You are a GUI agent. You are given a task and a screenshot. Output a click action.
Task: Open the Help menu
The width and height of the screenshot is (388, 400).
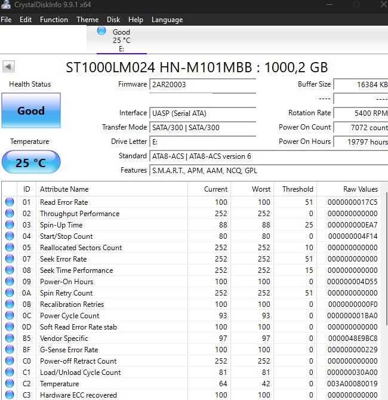tap(136, 20)
